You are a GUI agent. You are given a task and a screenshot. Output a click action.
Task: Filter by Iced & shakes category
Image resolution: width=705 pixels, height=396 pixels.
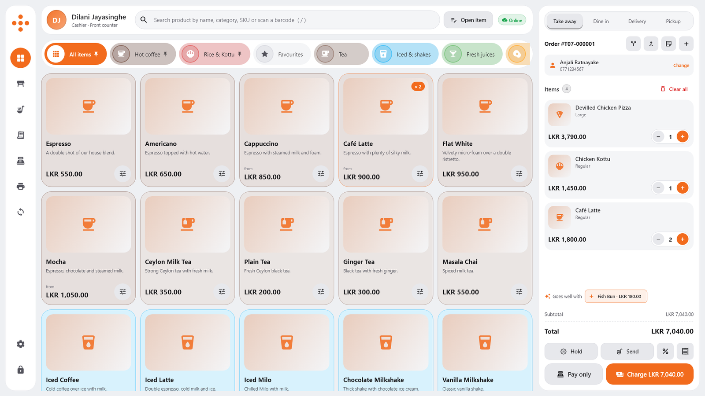(405, 54)
